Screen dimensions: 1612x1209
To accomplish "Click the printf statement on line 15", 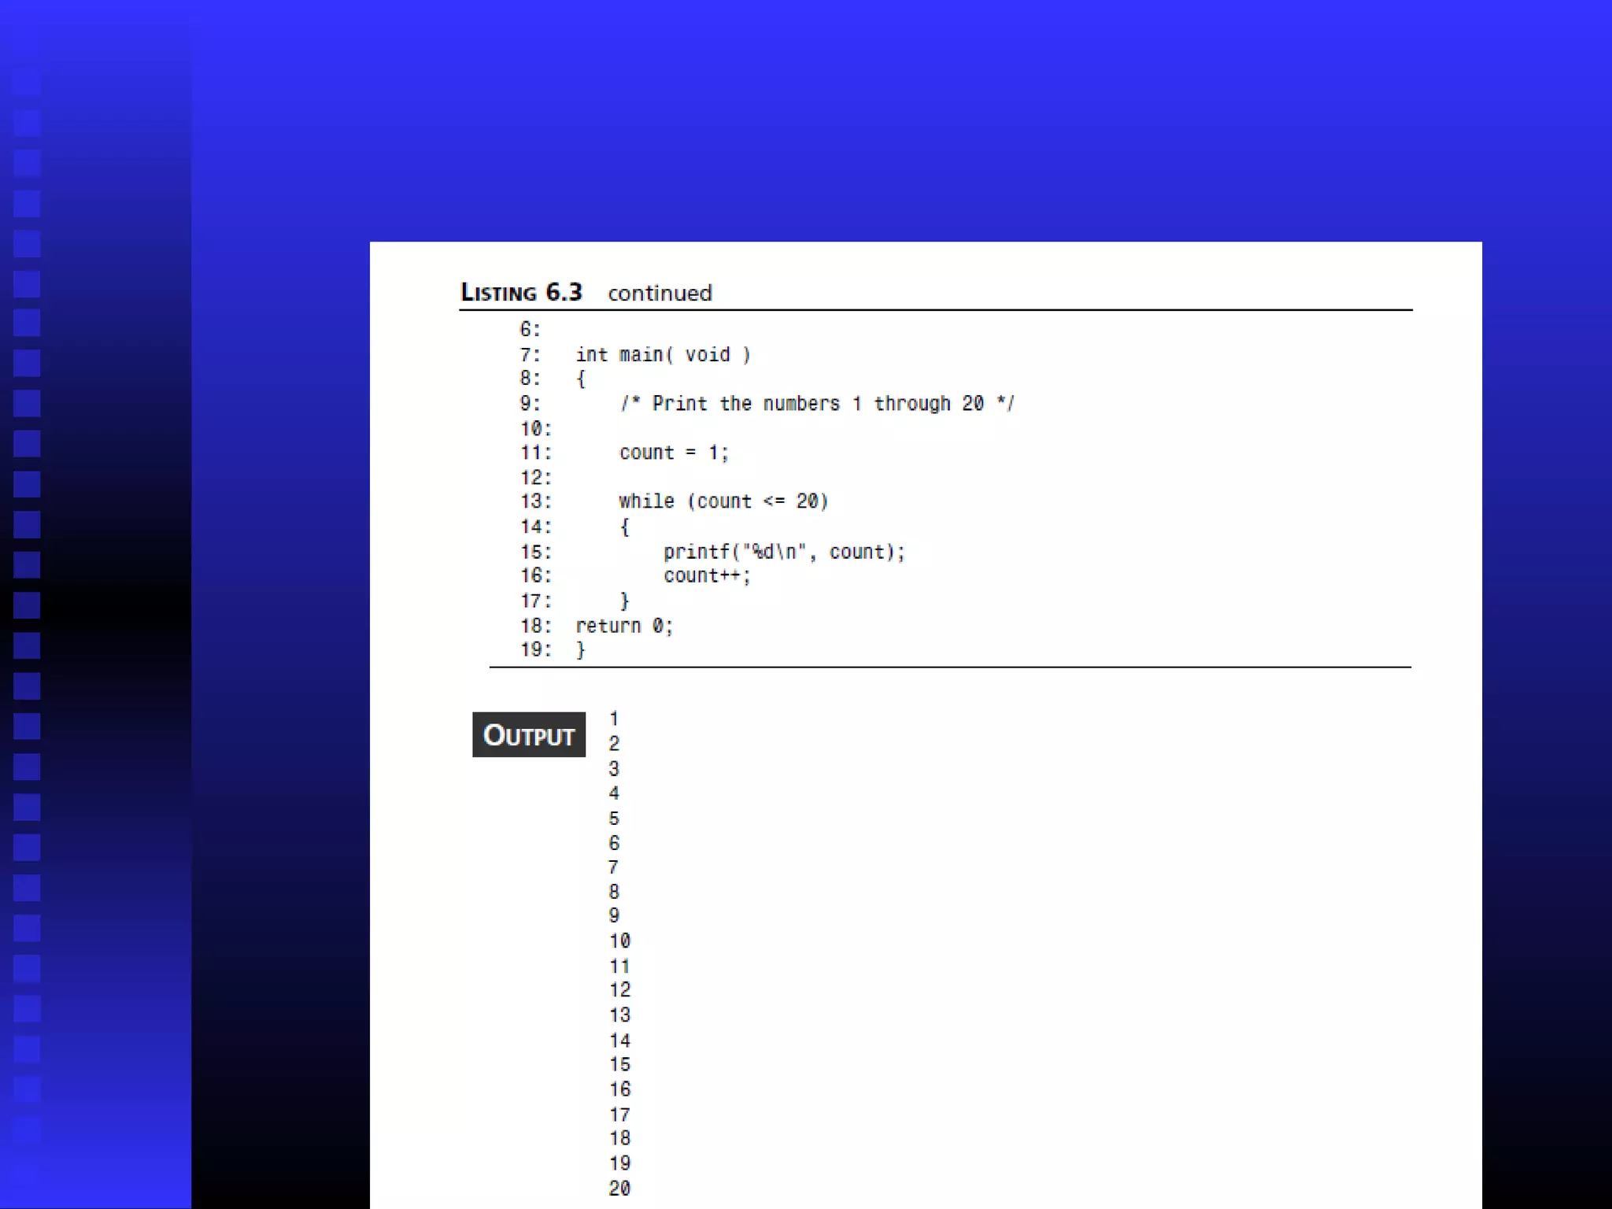I will 784,552.
